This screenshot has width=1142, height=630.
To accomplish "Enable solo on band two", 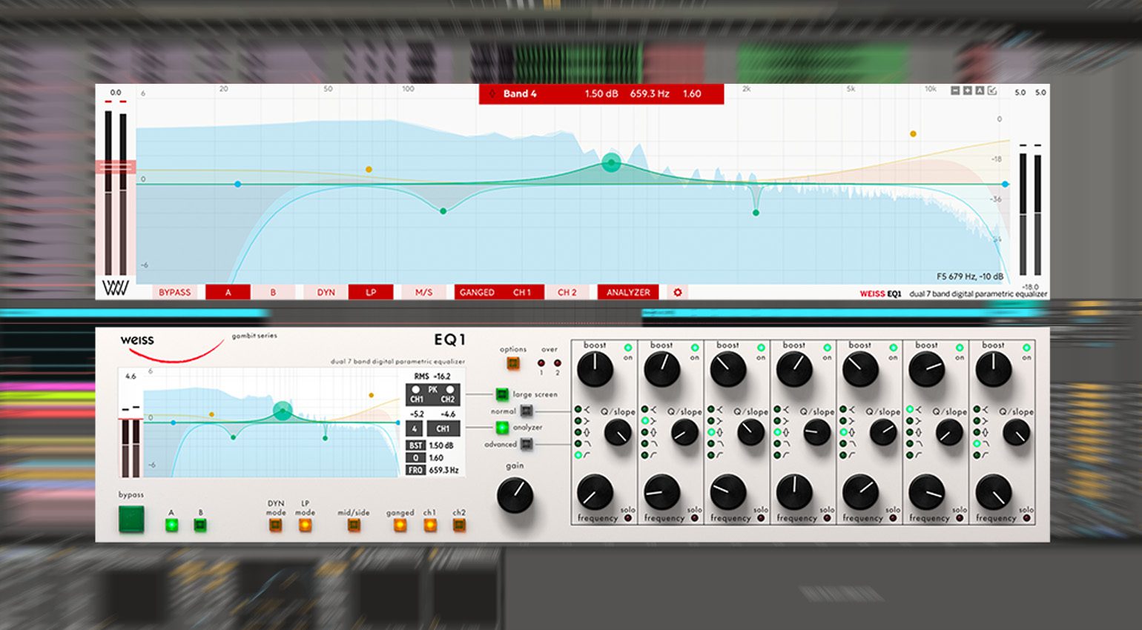I will [x=695, y=518].
